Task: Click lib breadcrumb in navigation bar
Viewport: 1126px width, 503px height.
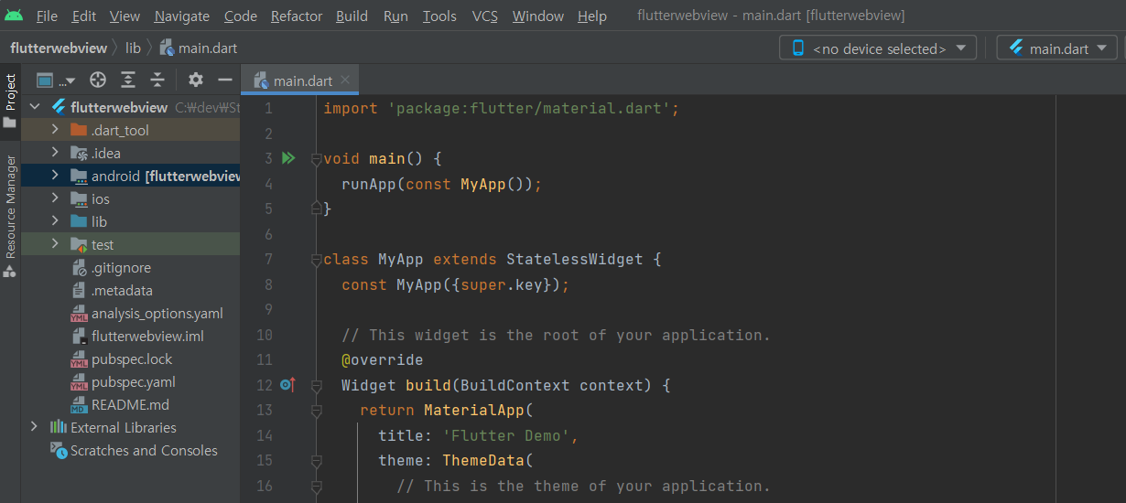Action: point(133,48)
